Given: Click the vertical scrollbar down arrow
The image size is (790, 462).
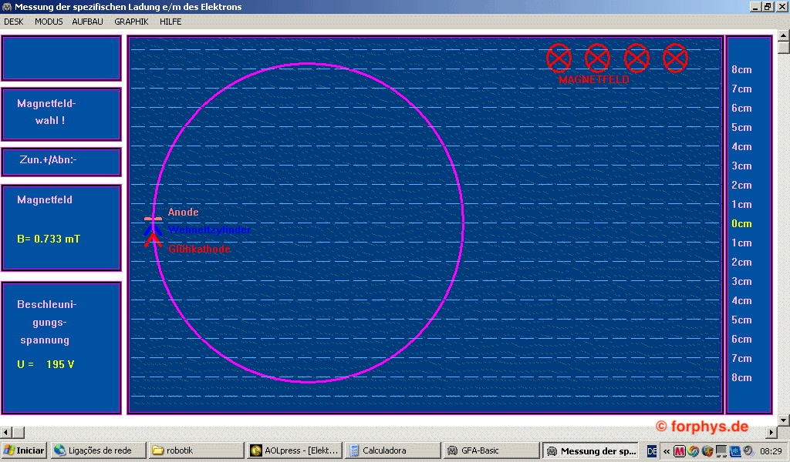Looking at the screenshot, I should (x=784, y=420).
